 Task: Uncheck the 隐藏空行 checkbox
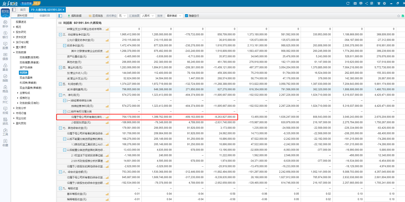click(x=186, y=16)
